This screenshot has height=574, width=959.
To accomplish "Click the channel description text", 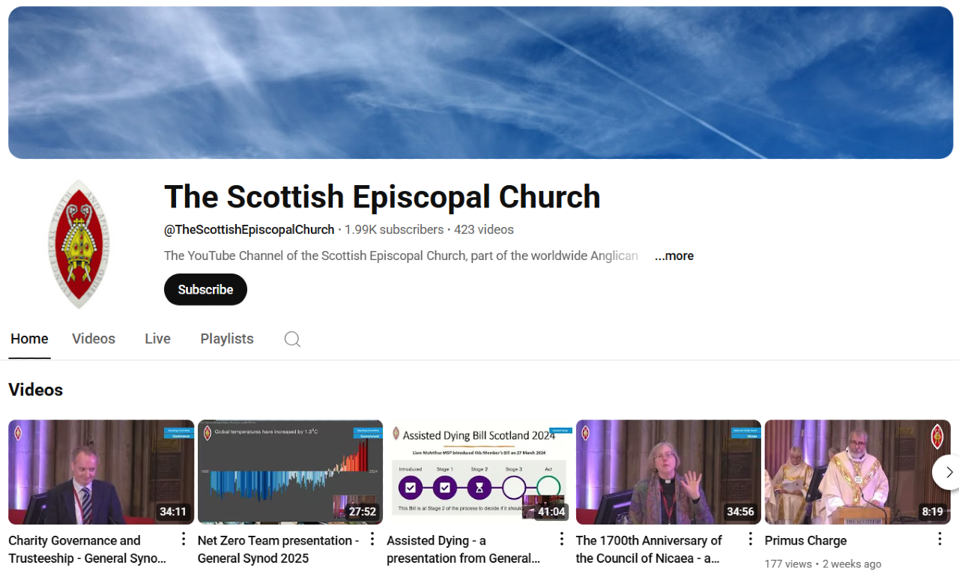I will [x=401, y=256].
